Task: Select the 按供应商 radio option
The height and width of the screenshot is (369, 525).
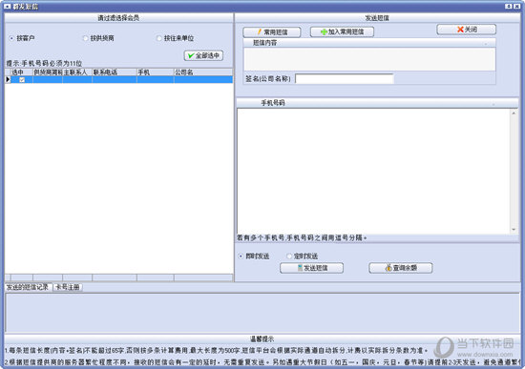Action: 85,38
